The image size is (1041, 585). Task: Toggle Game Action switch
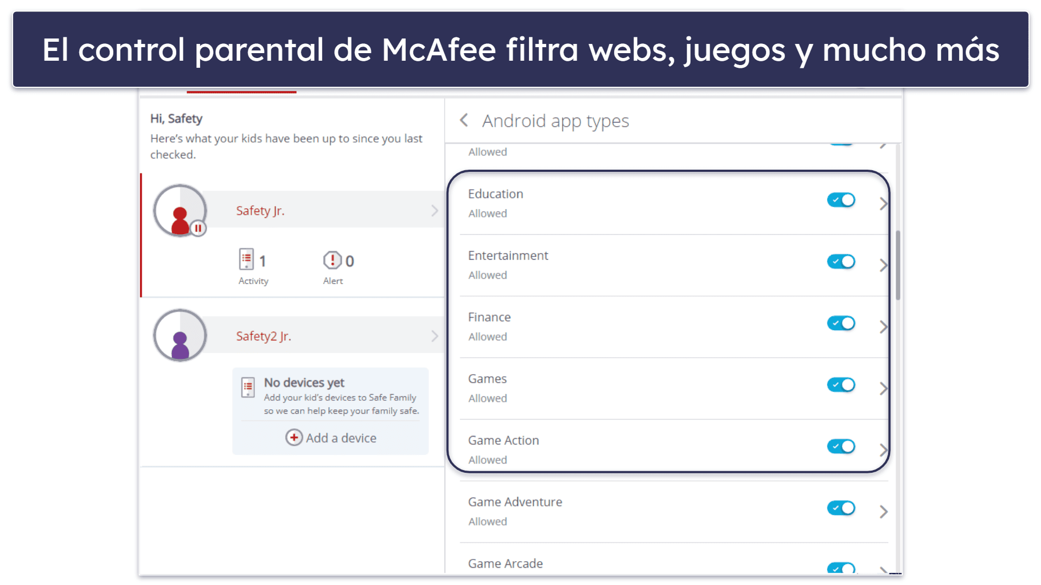(841, 447)
